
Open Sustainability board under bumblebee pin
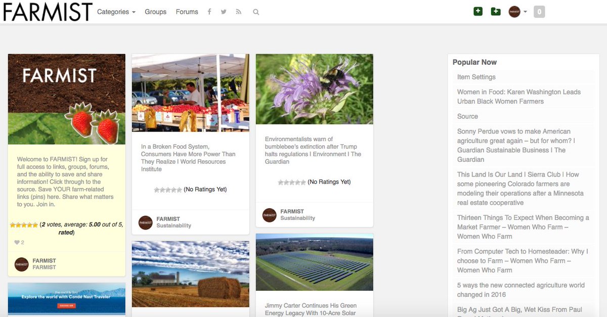pos(297,218)
